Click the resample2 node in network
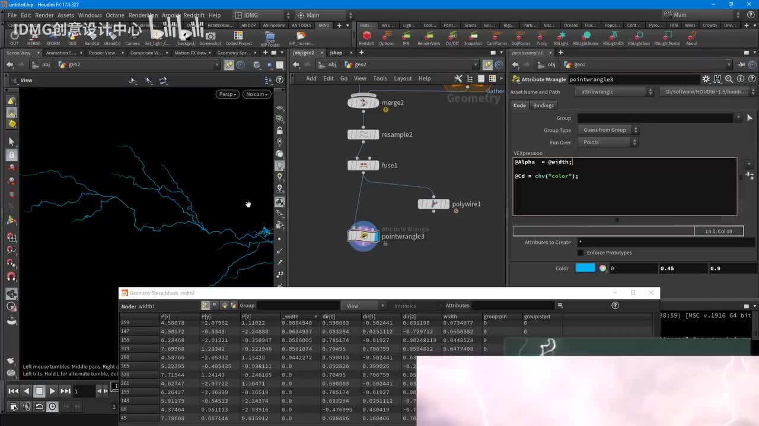 363,134
